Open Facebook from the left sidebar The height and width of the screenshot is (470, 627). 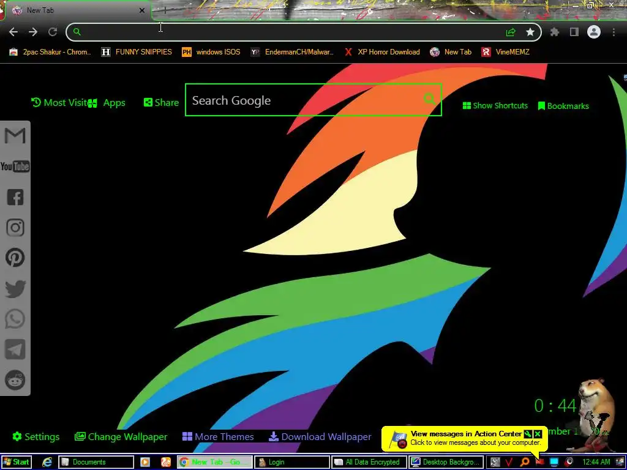15,197
